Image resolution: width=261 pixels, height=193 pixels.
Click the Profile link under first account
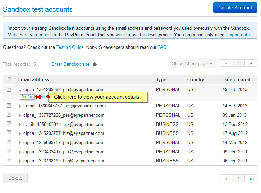pos(27,97)
